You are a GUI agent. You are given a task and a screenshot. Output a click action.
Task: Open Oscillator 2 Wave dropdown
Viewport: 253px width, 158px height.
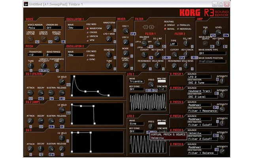(76, 55)
